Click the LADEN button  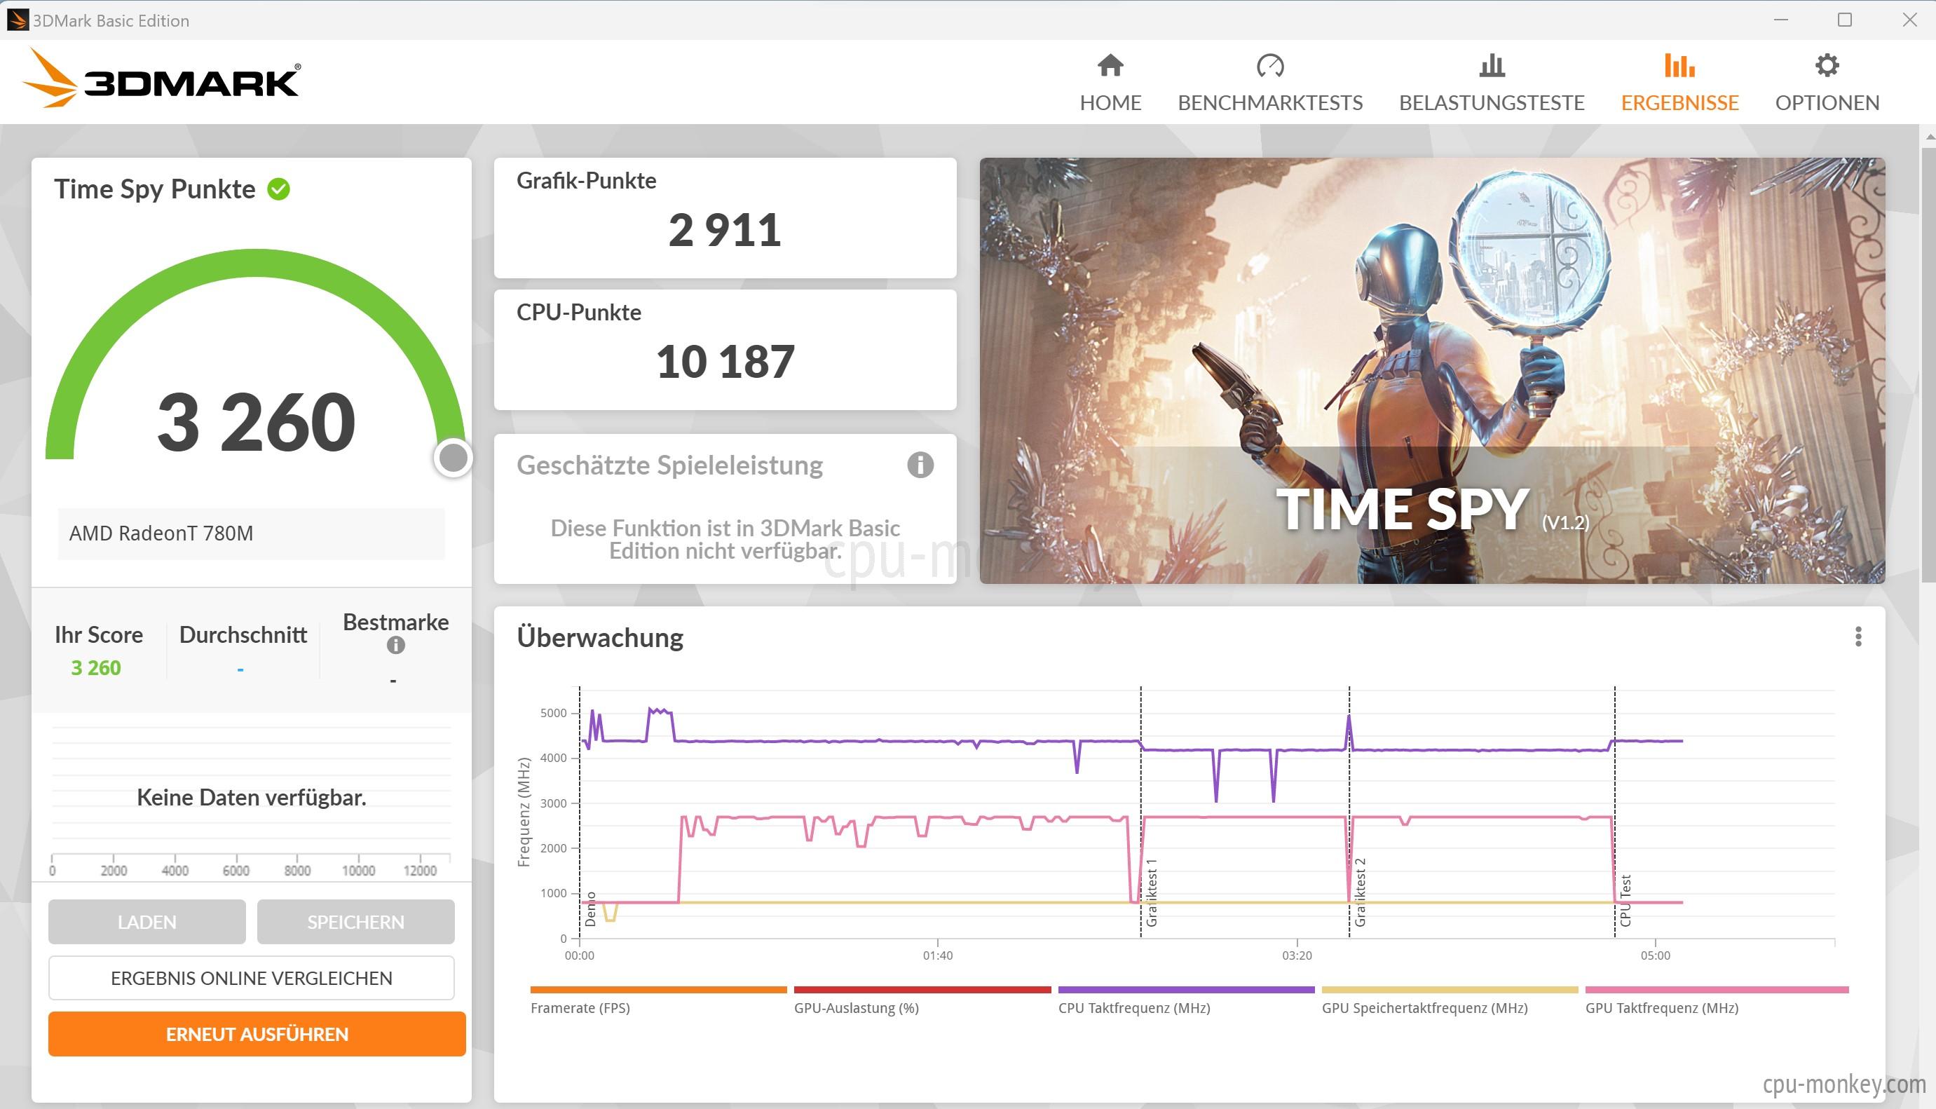[x=147, y=922]
